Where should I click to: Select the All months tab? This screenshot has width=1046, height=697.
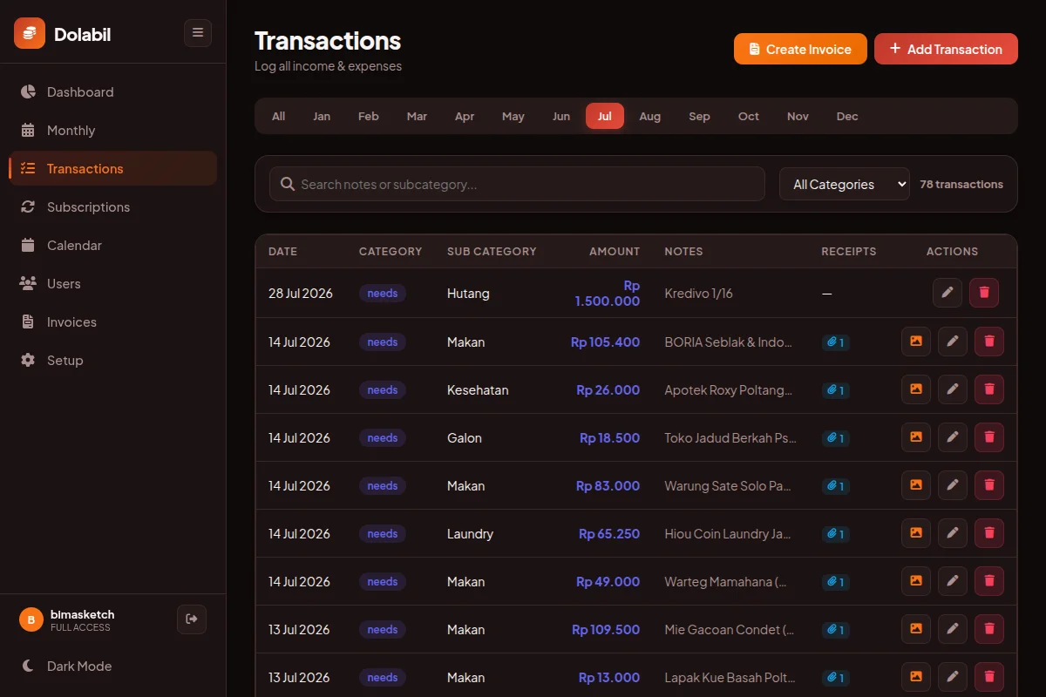click(x=278, y=116)
